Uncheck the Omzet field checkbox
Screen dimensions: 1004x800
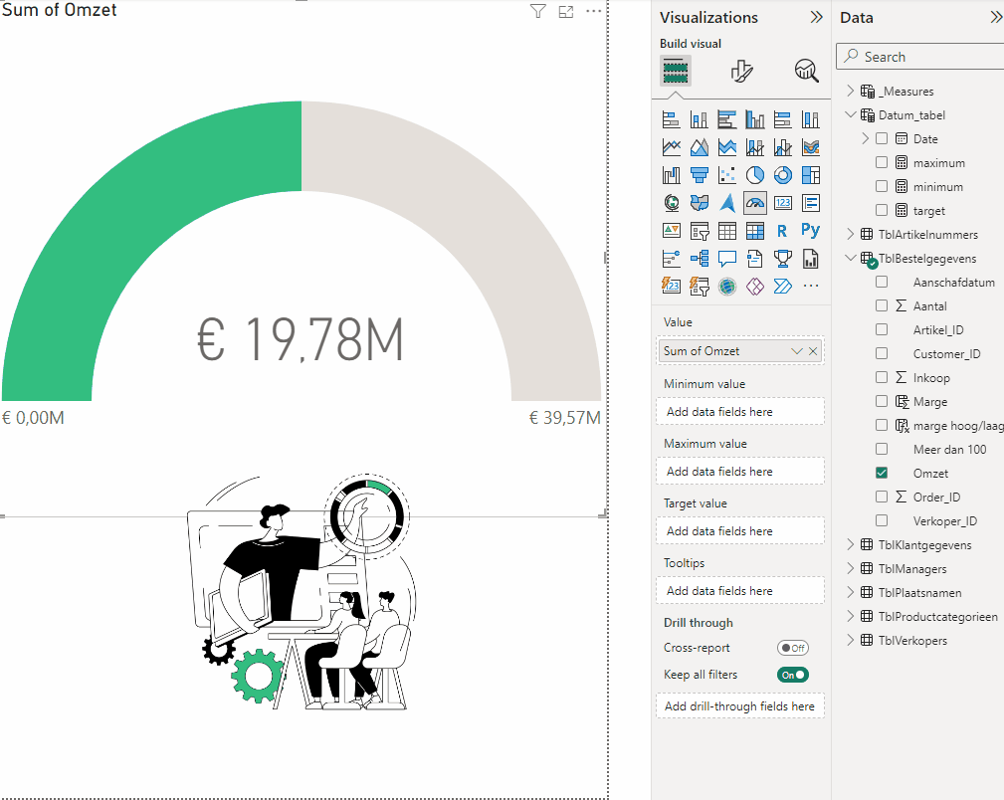pyautogui.click(x=882, y=473)
